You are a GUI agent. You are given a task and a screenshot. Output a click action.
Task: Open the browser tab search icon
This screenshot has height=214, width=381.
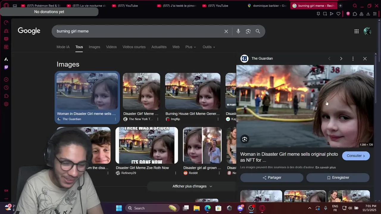355,6
